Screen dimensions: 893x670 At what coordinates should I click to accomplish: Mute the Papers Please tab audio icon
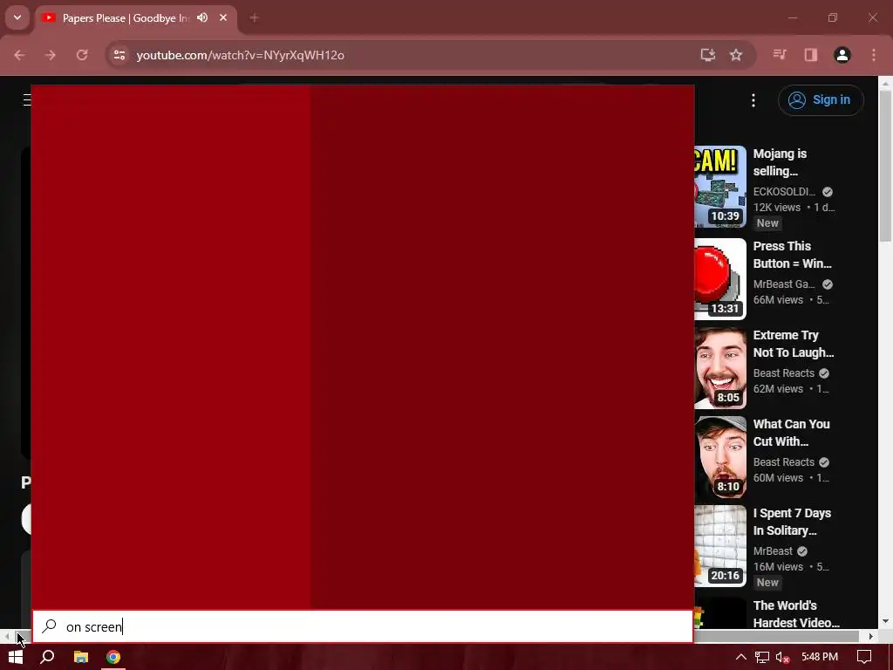click(x=202, y=17)
